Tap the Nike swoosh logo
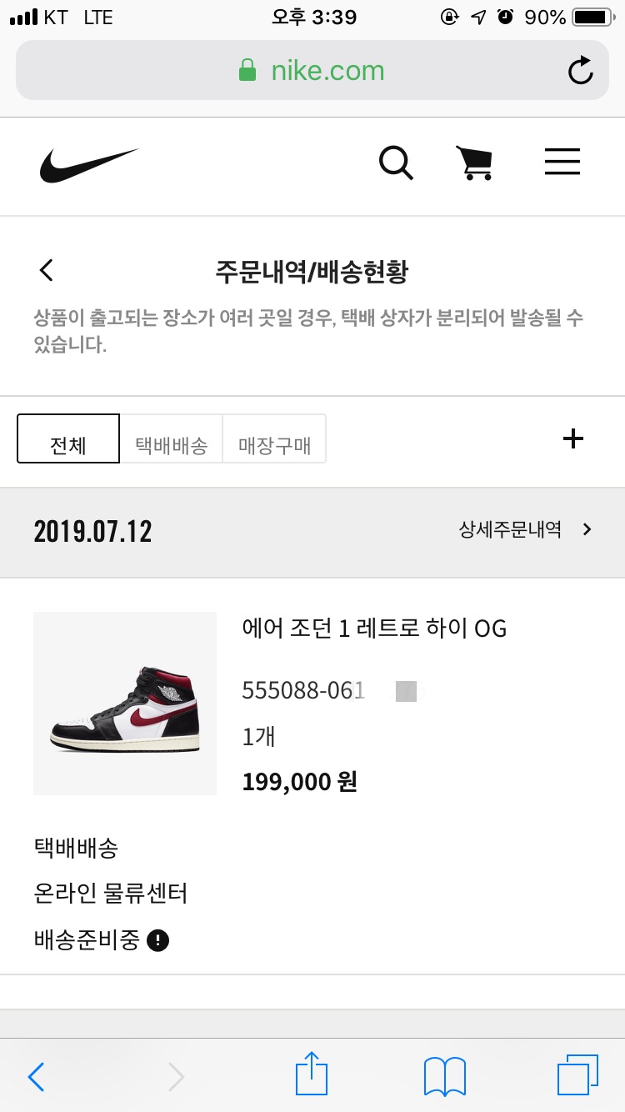The height and width of the screenshot is (1112, 625). click(89, 165)
